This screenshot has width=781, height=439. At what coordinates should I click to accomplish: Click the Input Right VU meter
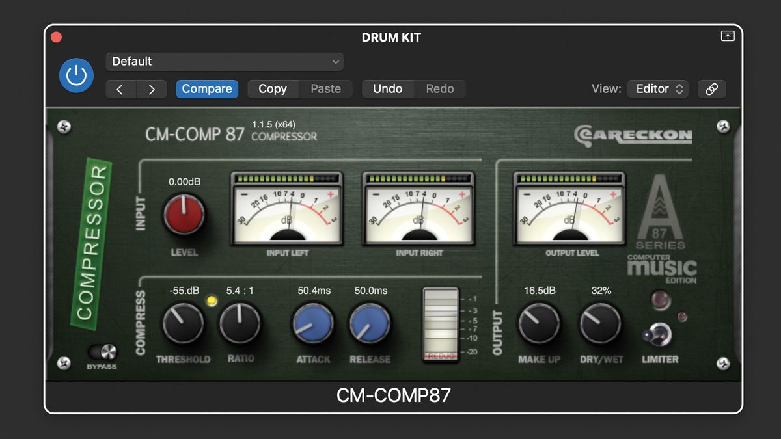coord(418,209)
